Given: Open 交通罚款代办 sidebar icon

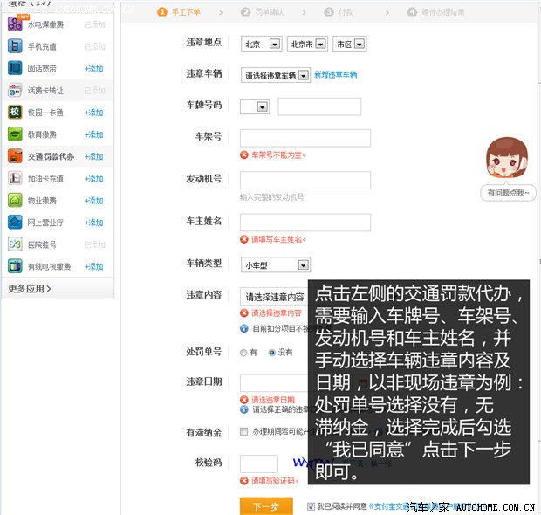Looking at the screenshot, I should pyautogui.click(x=15, y=156).
